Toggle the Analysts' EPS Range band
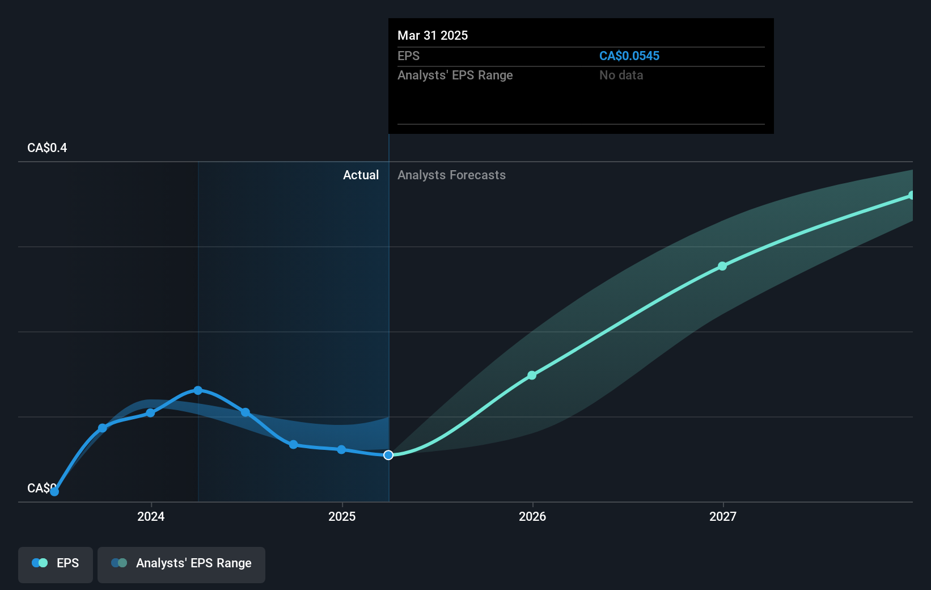The image size is (931, 590). [181, 564]
